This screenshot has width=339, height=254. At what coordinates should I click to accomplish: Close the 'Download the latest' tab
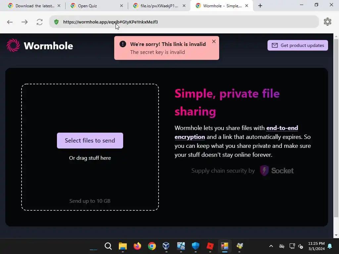59,6
